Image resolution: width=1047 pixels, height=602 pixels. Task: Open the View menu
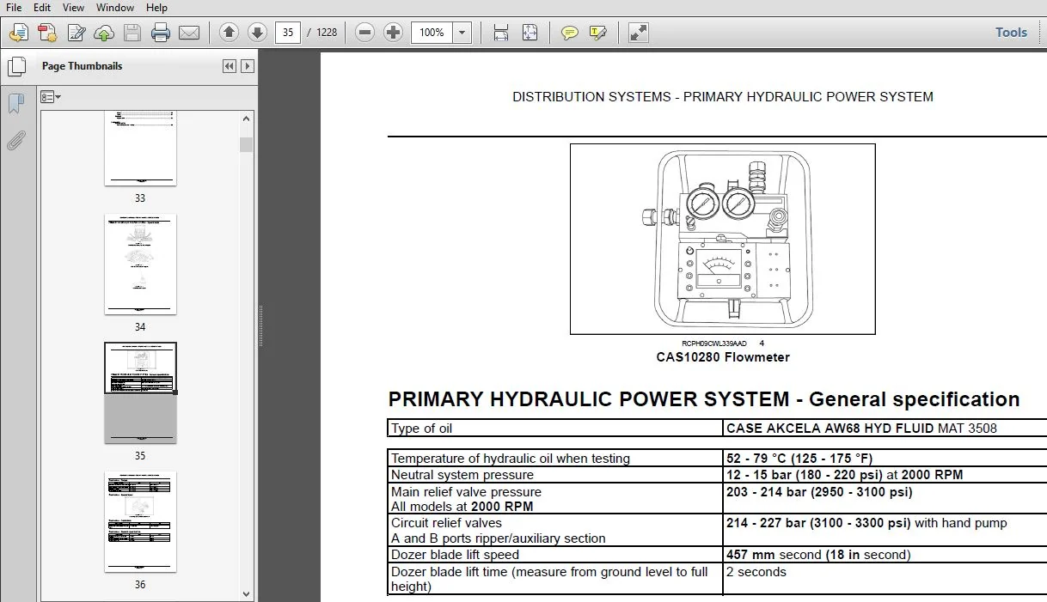73,8
